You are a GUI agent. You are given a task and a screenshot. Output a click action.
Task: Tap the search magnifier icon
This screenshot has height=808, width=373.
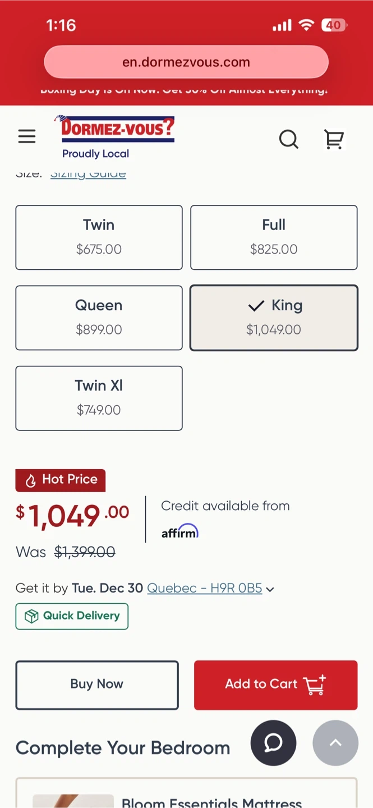(289, 139)
